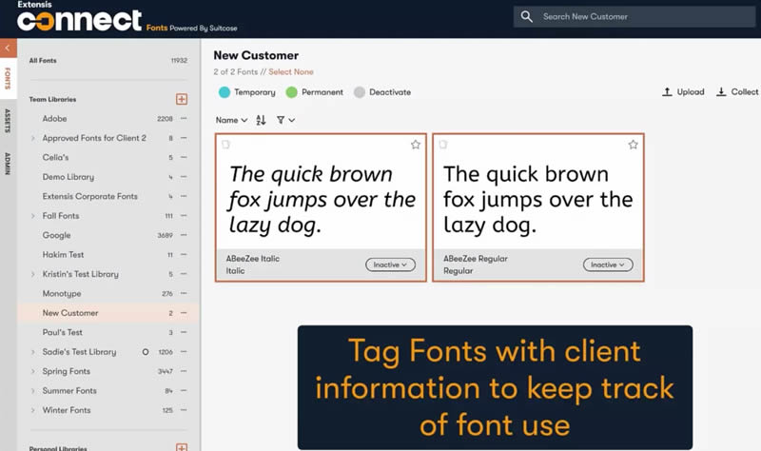
Task: Open more options for Celia's library
Action: coord(184,157)
